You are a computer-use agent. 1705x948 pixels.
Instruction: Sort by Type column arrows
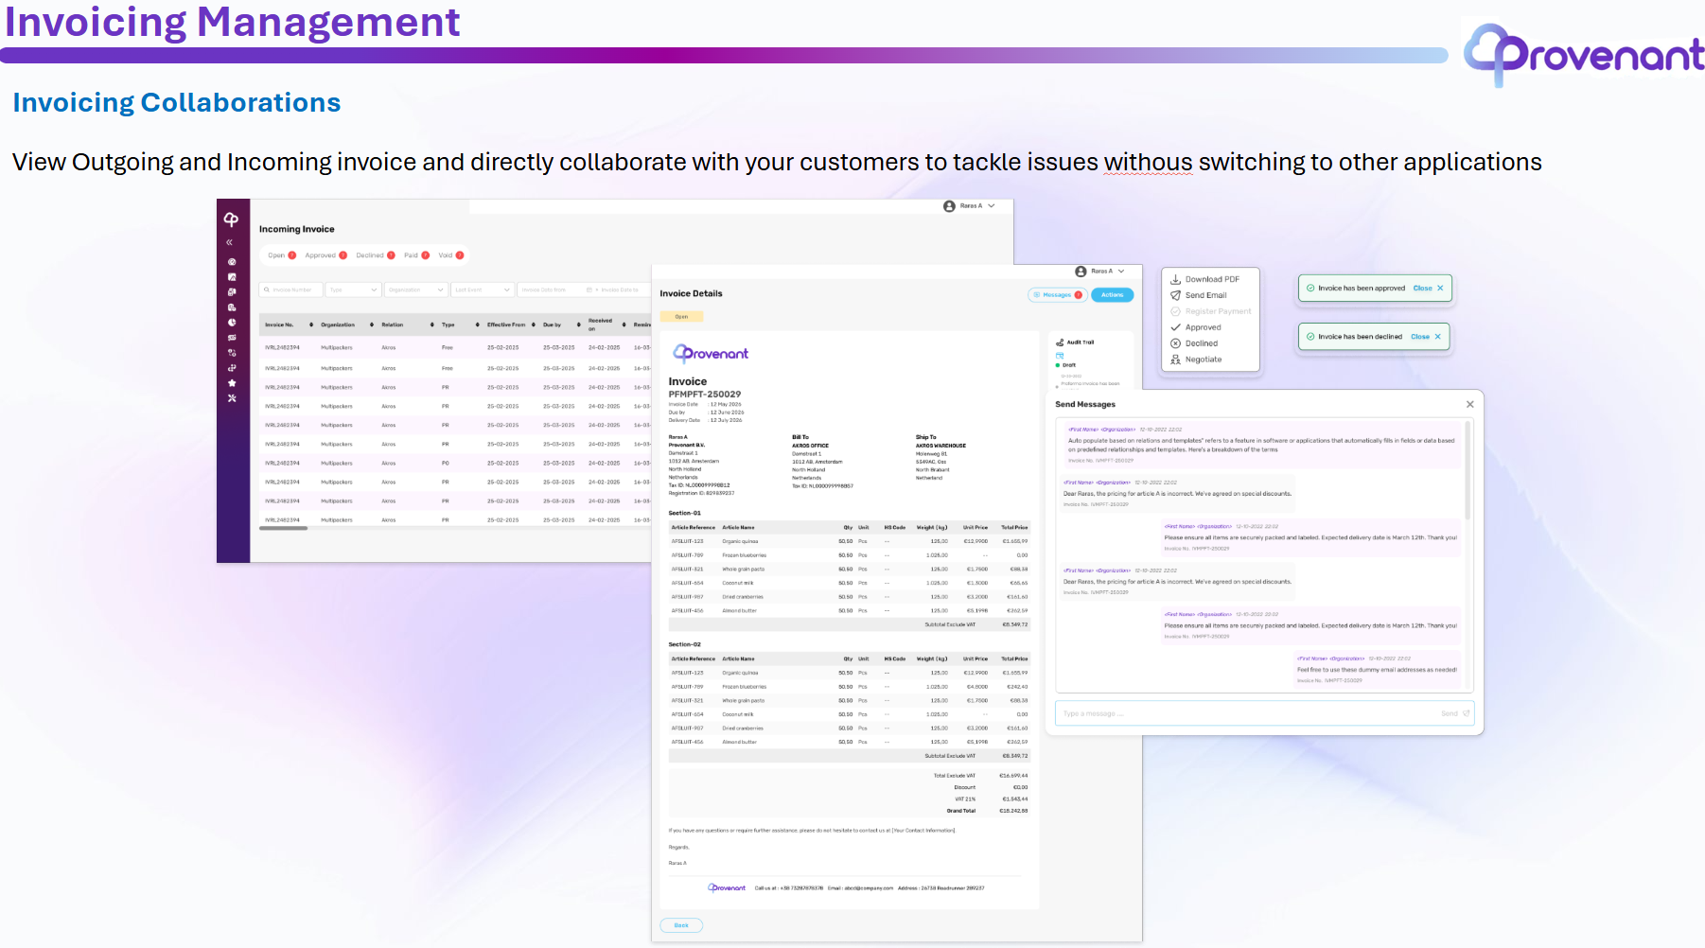pyautogui.click(x=478, y=325)
